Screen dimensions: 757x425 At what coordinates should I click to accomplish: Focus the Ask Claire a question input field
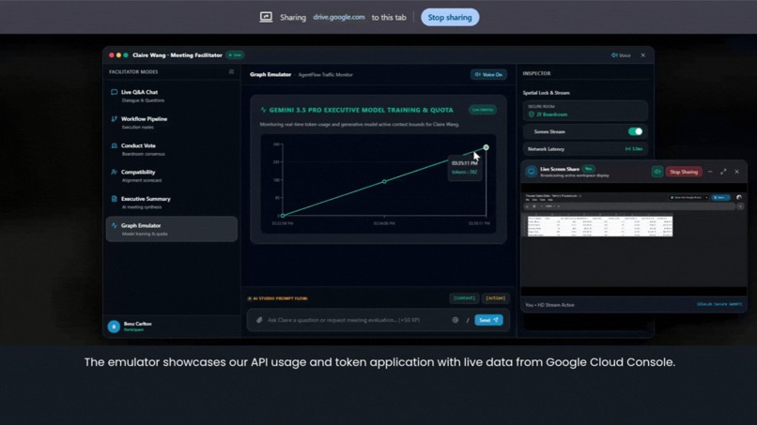click(357, 320)
